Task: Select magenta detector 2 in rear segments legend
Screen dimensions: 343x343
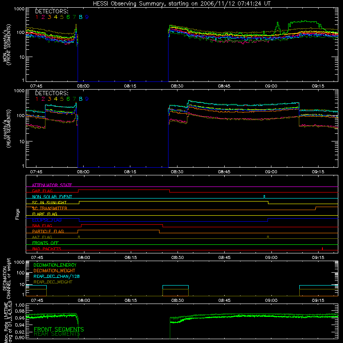Action: click(43, 99)
